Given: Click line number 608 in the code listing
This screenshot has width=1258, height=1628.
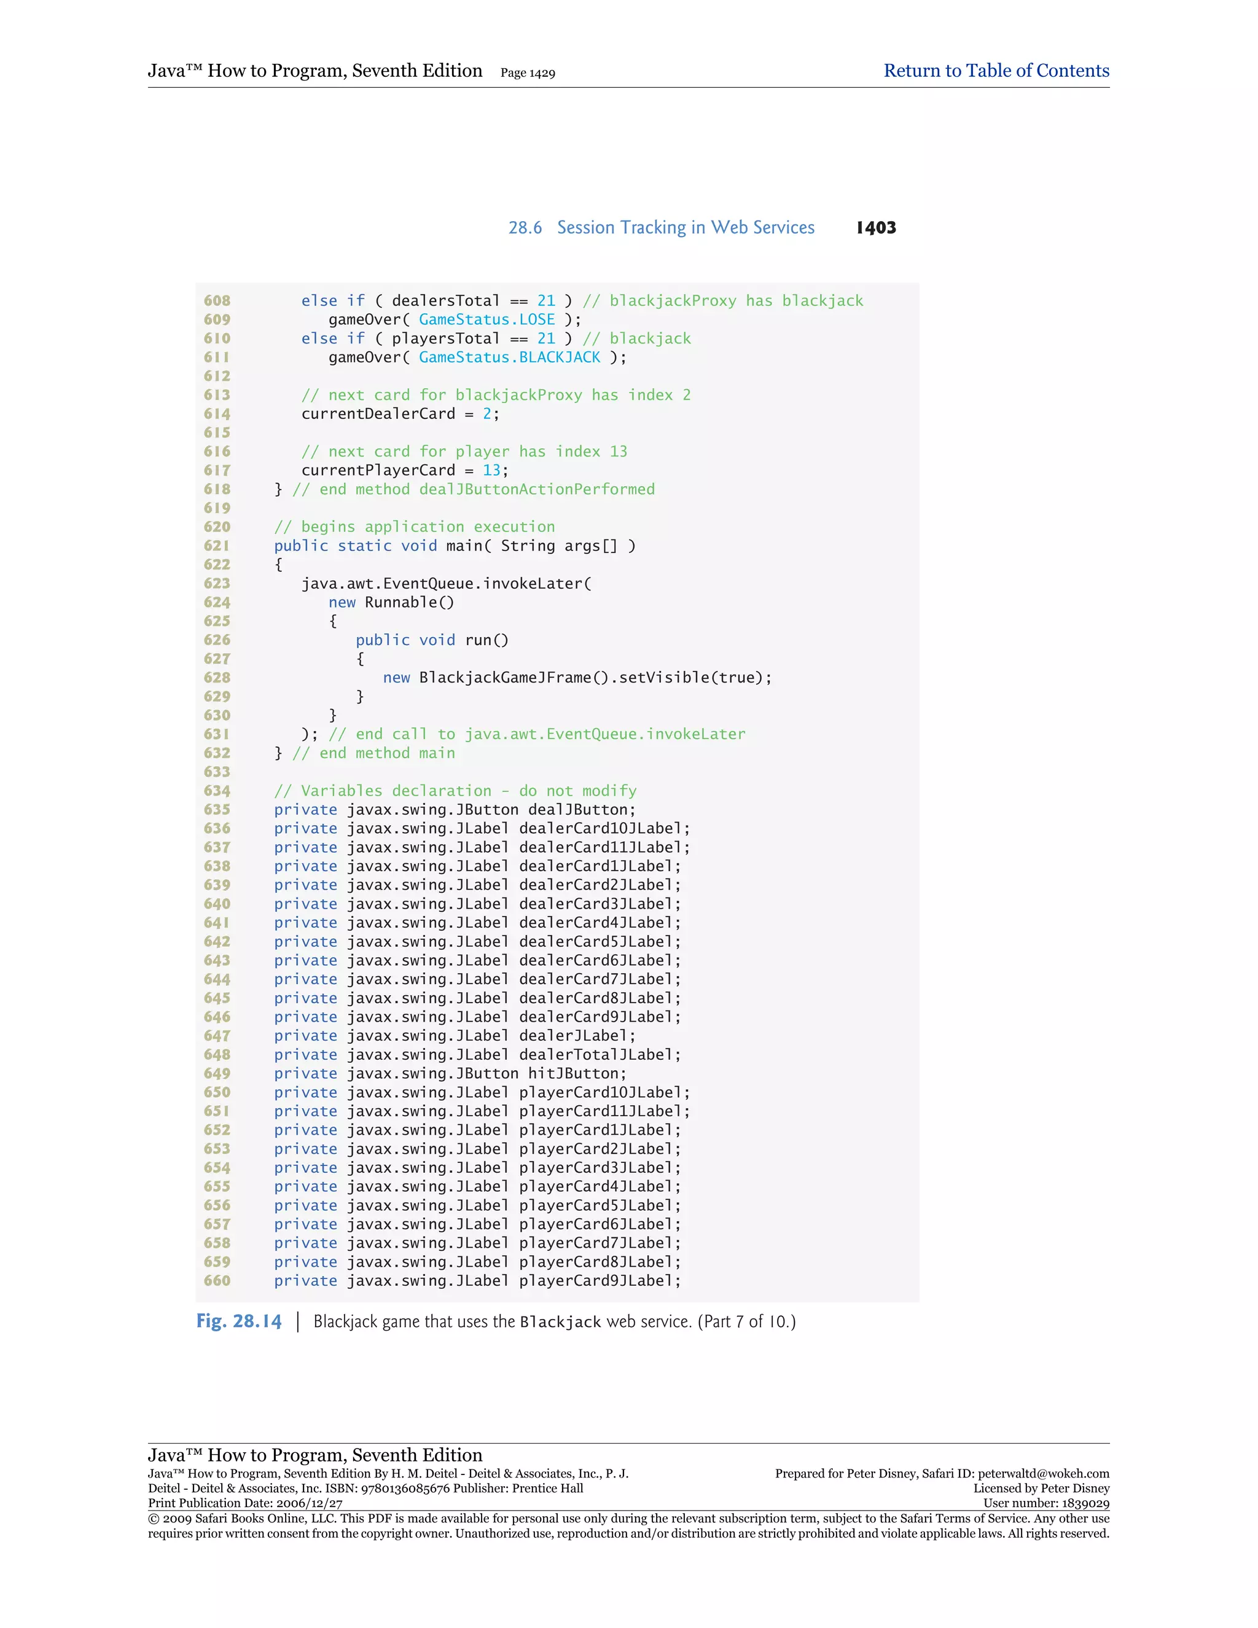Looking at the screenshot, I should 217,301.
